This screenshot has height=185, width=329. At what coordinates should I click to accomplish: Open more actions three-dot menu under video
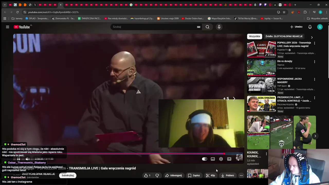(x=241, y=175)
